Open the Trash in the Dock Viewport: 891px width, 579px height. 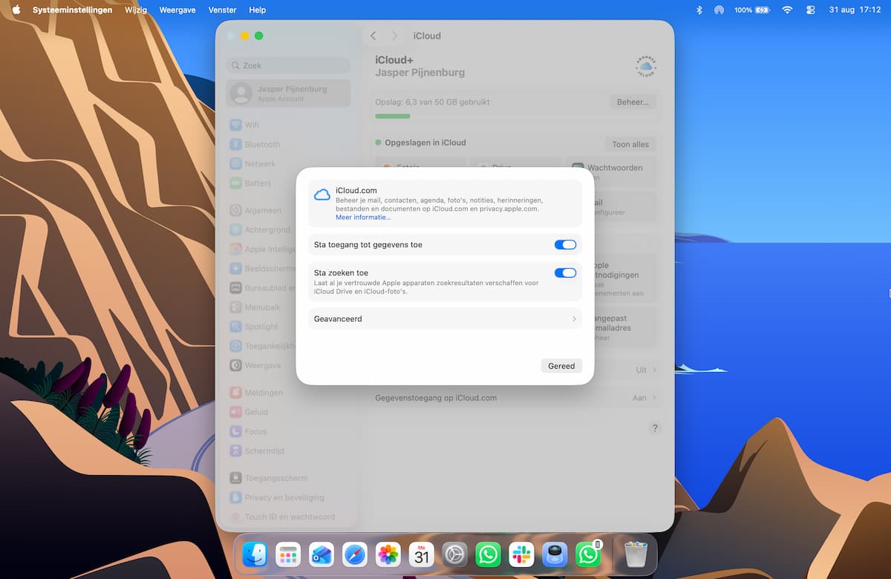pyautogui.click(x=636, y=555)
